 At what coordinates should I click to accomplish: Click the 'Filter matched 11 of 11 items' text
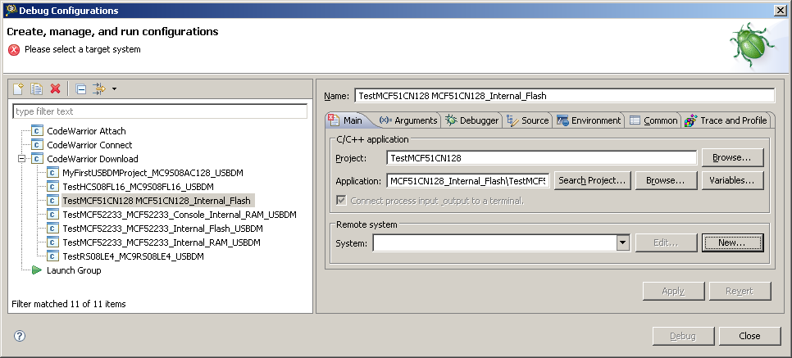[x=69, y=304]
